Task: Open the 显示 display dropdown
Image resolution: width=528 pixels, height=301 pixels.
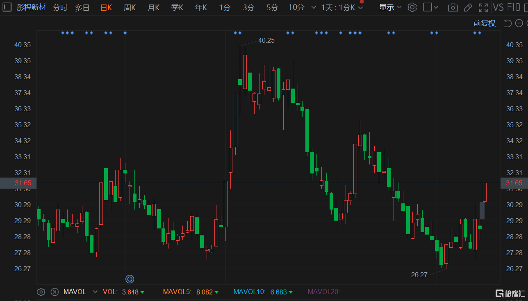Action: pos(390,7)
